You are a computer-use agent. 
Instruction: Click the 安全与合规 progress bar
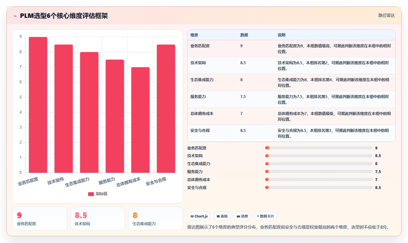[319, 188]
